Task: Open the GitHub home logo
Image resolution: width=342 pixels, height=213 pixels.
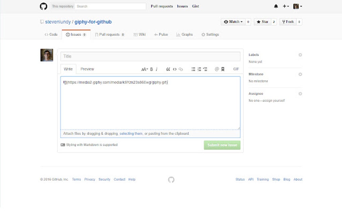Action: 43,6
